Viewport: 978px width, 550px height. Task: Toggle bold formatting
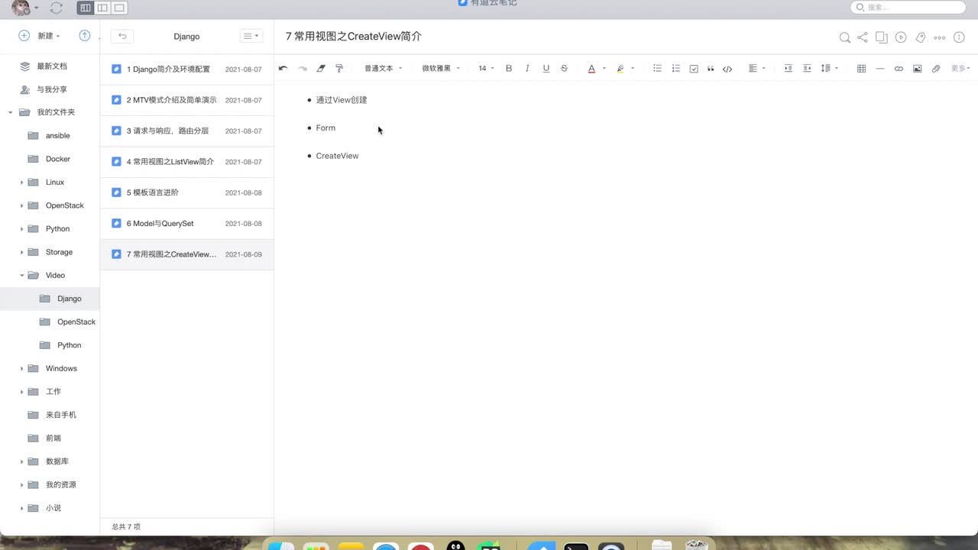pos(509,68)
